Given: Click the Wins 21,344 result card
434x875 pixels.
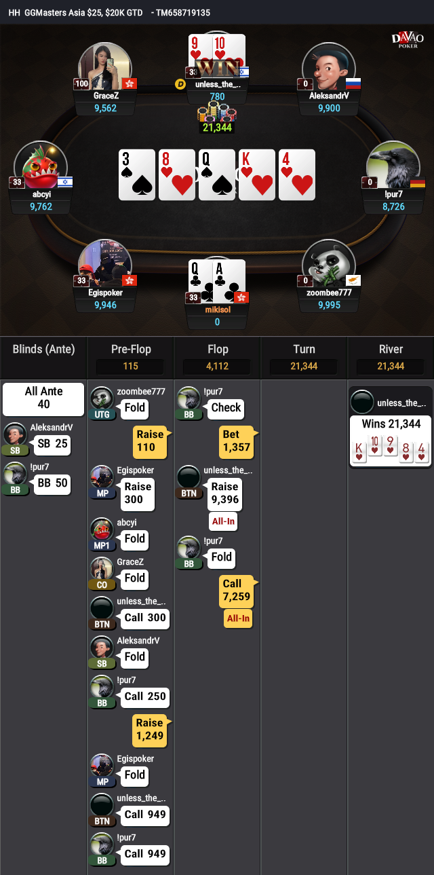Looking at the screenshot, I should (391, 441).
